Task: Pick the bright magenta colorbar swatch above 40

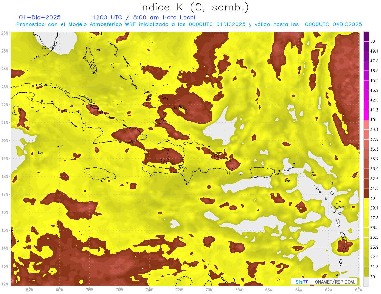Action: (366, 115)
